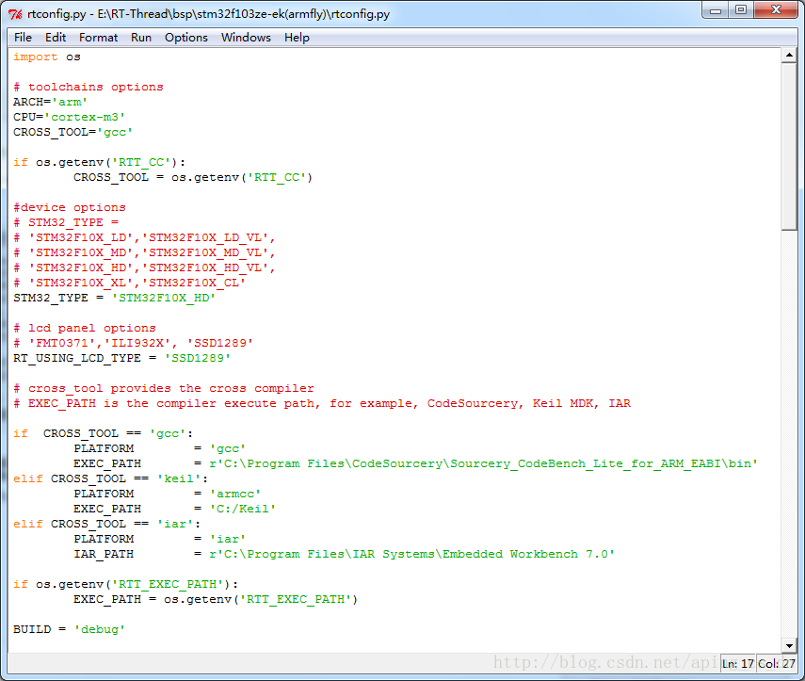Open the Windows menu

pos(246,38)
